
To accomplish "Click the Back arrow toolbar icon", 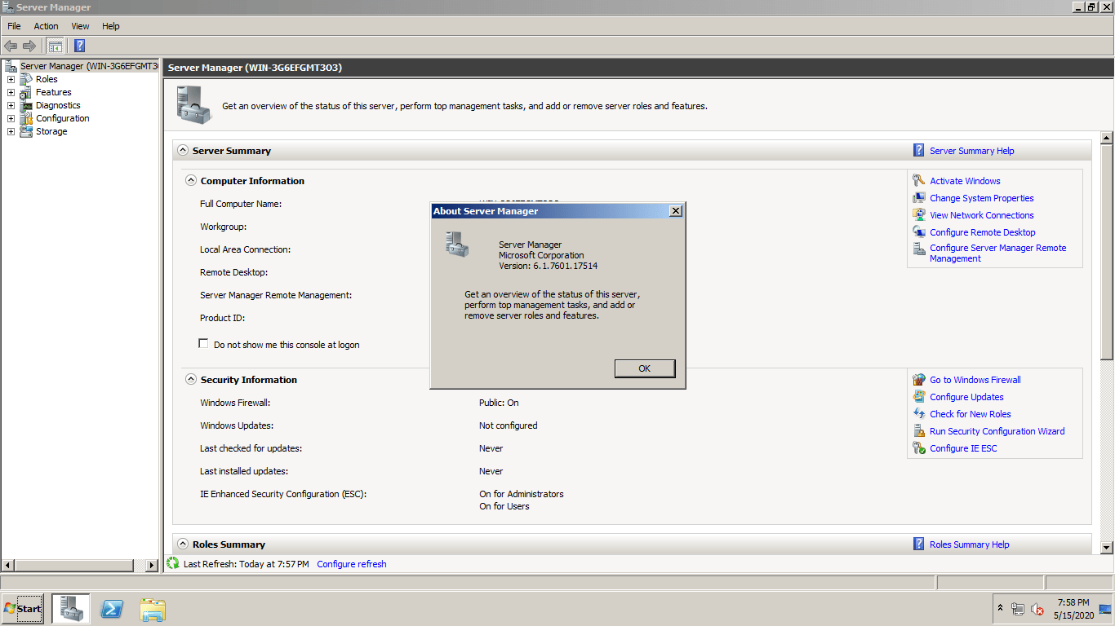I will coord(11,46).
